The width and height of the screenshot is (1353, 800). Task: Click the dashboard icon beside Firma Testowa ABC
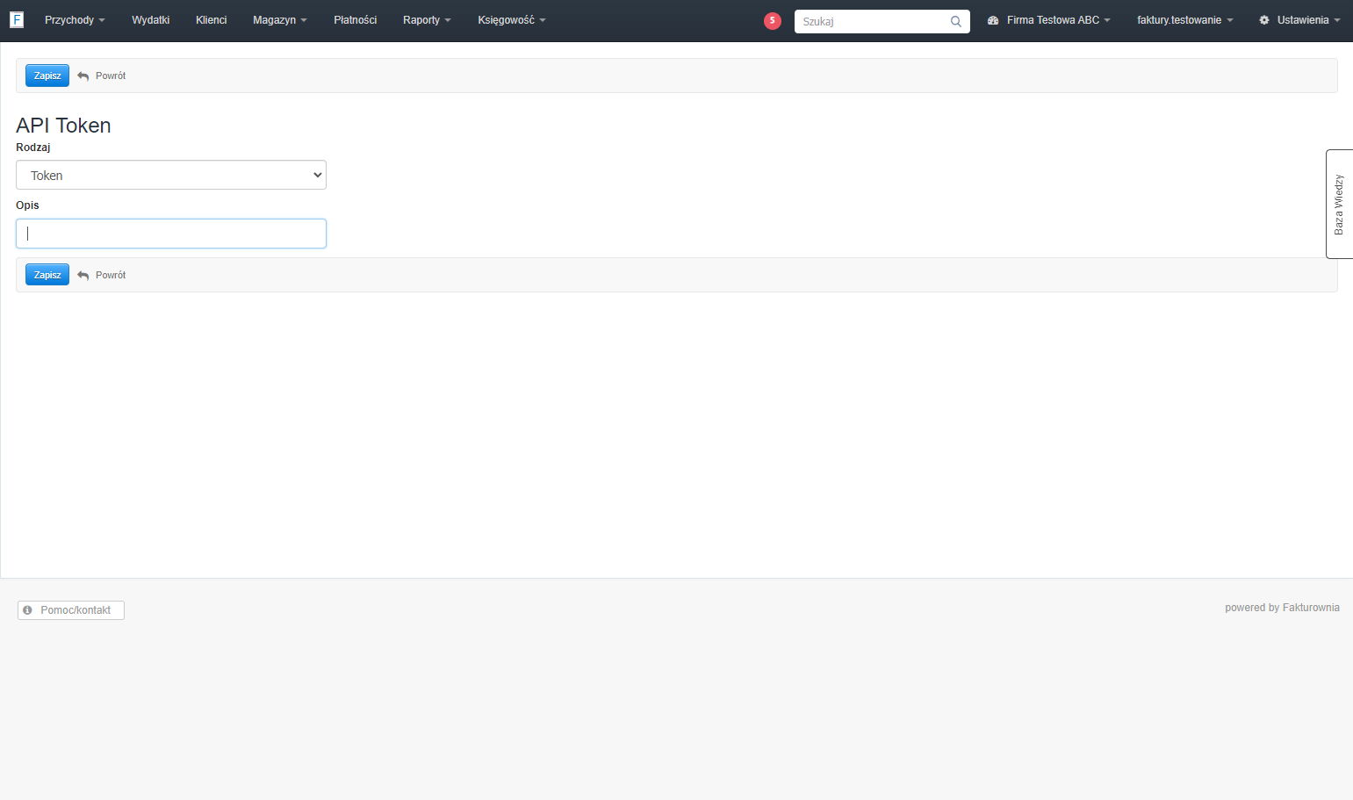point(993,20)
